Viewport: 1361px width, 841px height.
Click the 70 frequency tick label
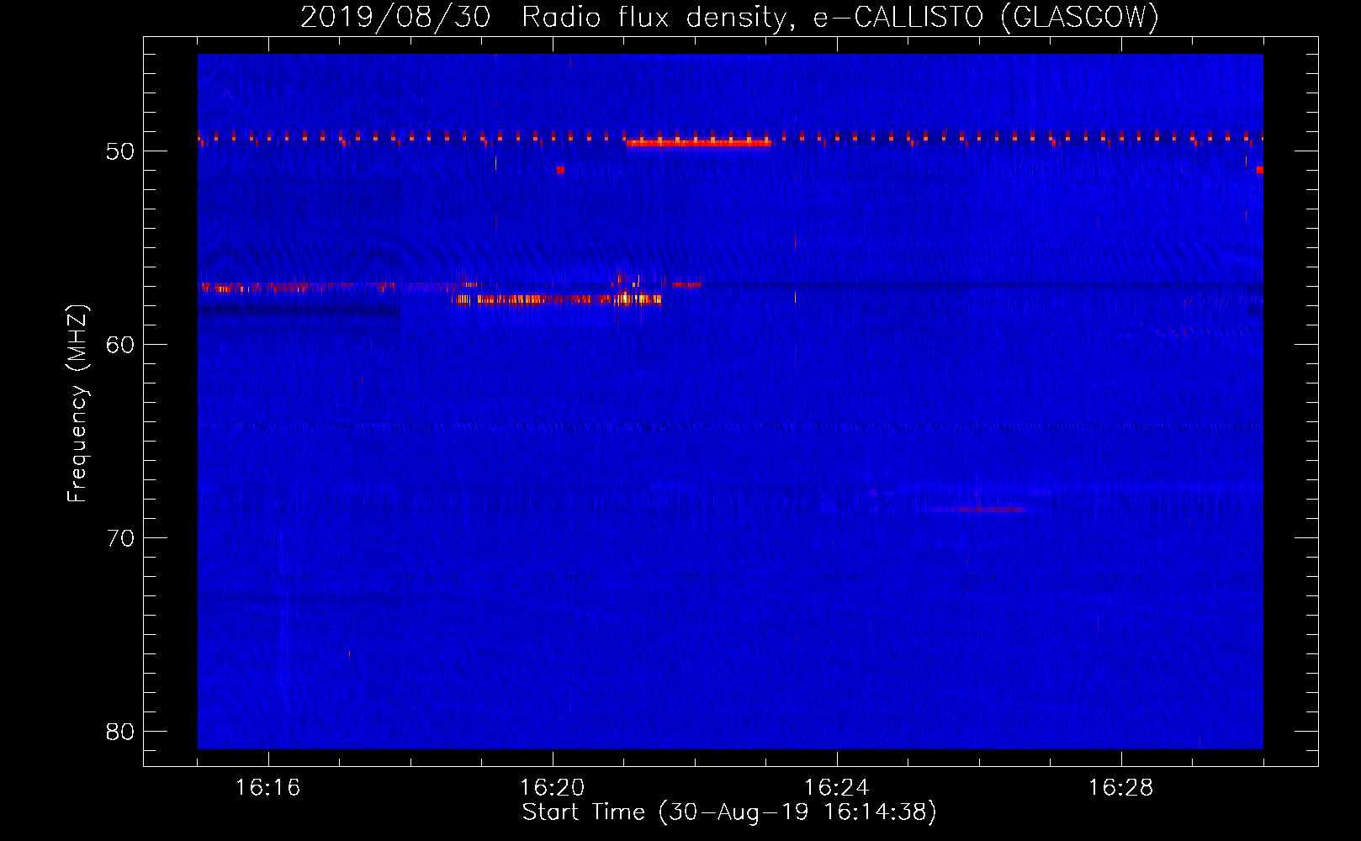click(x=121, y=538)
